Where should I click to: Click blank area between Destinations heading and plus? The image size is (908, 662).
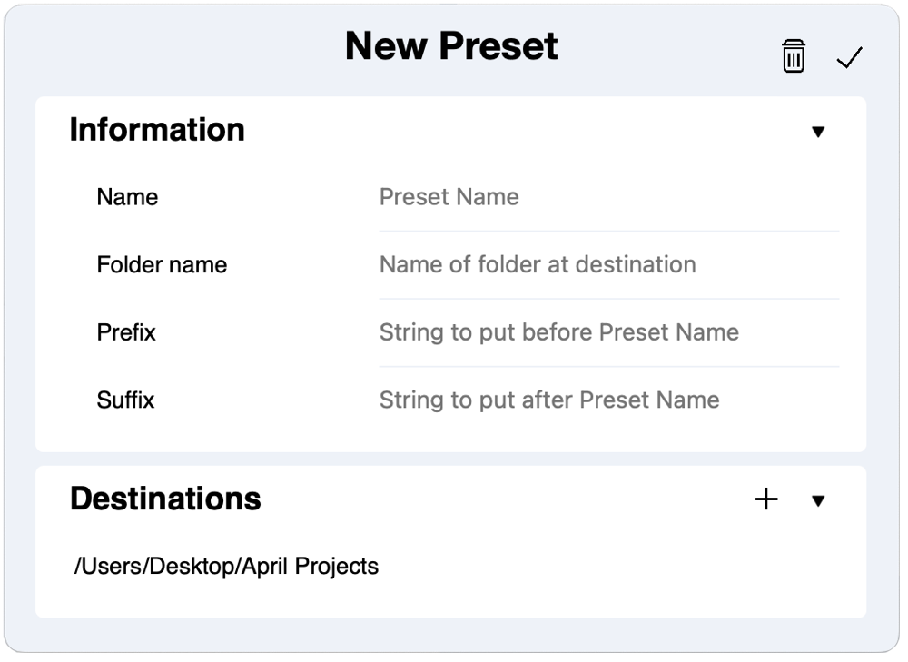(504, 499)
